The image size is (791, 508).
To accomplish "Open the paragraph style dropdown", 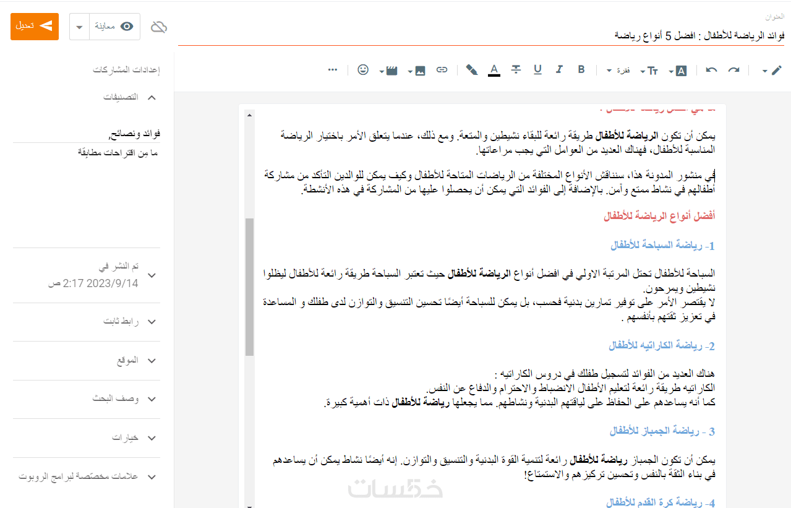I will click(618, 71).
